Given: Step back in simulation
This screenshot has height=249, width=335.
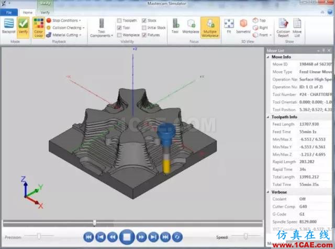Looking at the screenshot, I should pos(113,237).
